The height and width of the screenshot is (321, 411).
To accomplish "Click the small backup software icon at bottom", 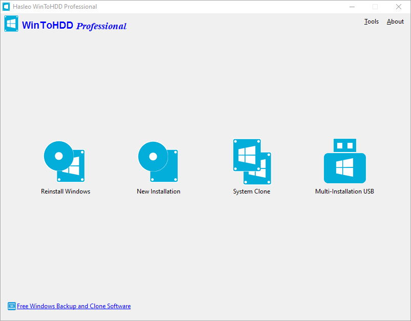I will (12, 306).
